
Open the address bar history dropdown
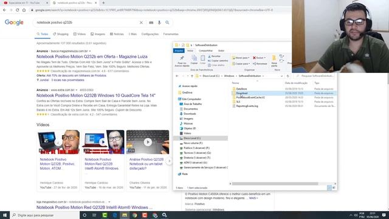coord(281,76)
